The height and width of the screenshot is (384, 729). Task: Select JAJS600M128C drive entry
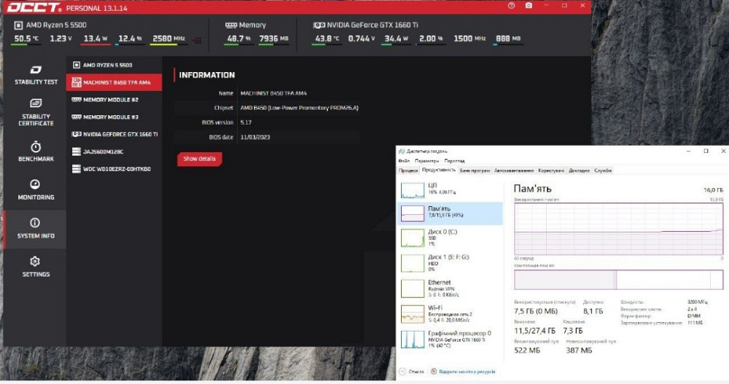pos(114,152)
